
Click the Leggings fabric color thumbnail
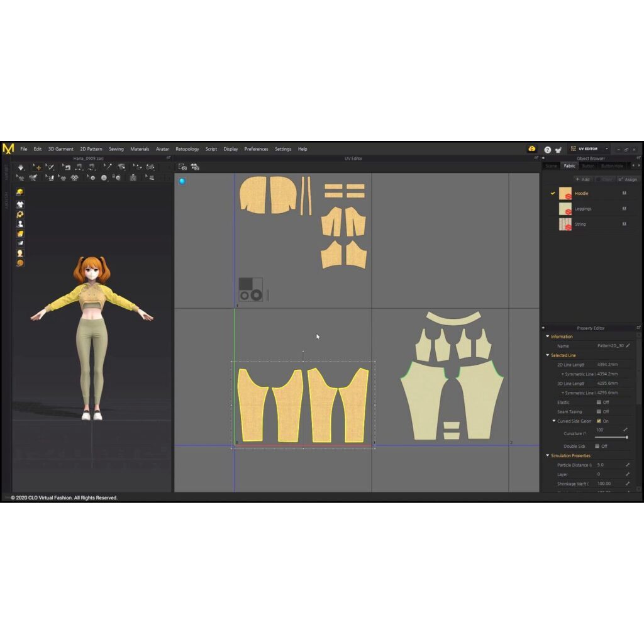click(565, 209)
